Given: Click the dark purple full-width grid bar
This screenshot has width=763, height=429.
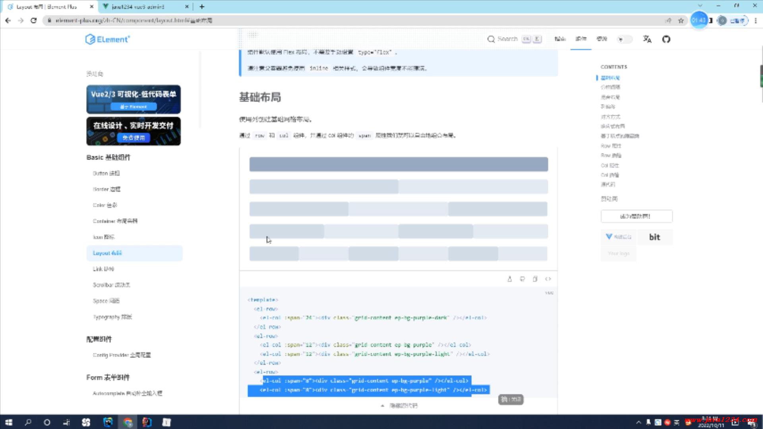Looking at the screenshot, I should click(399, 164).
